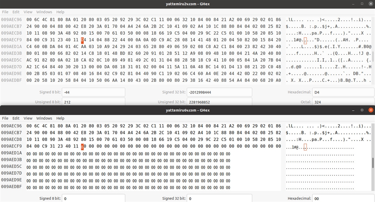Select highlighted D4 byte in upper hex view

coord(83,40)
